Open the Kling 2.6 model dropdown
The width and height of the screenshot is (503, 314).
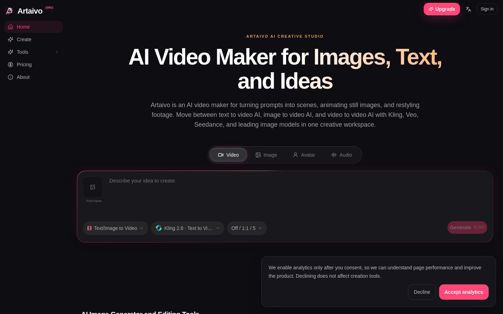pyautogui.click(x=188, y=228)
